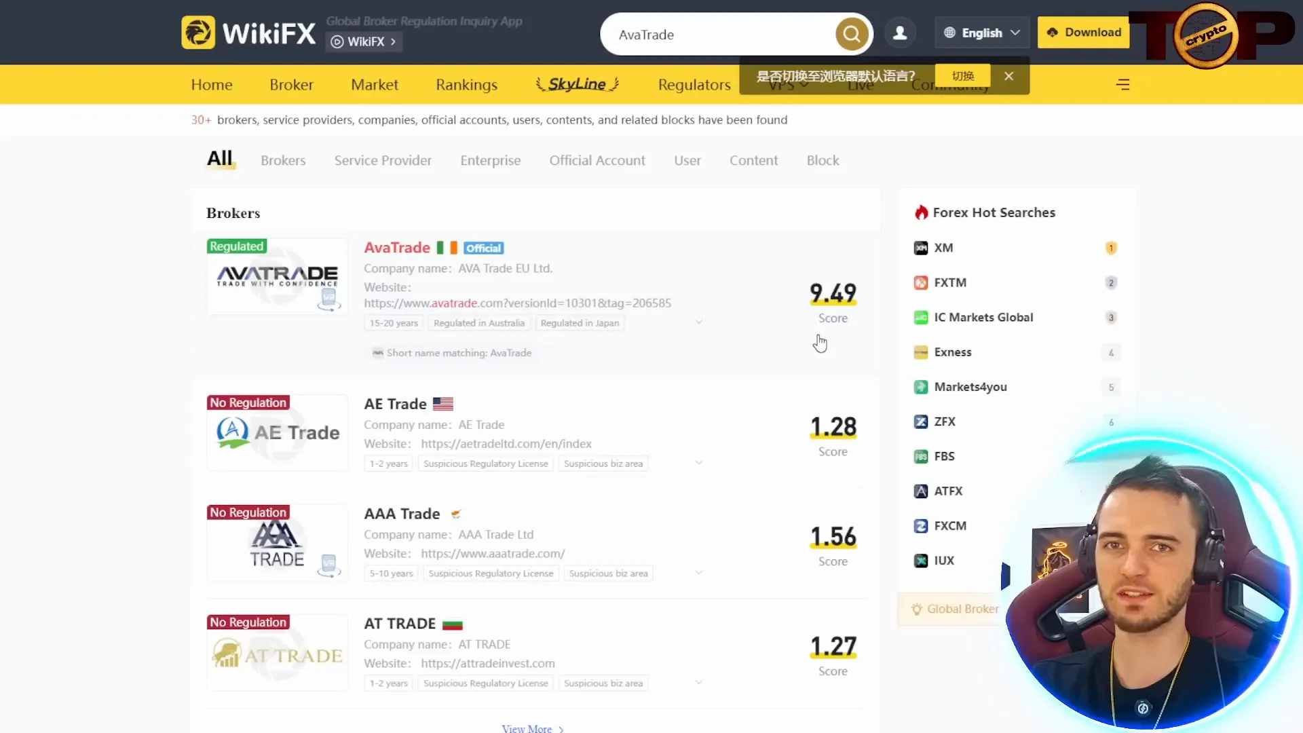Open the English language dropdown
Screen dimensions: 1303x733
(x=982, y=33)
